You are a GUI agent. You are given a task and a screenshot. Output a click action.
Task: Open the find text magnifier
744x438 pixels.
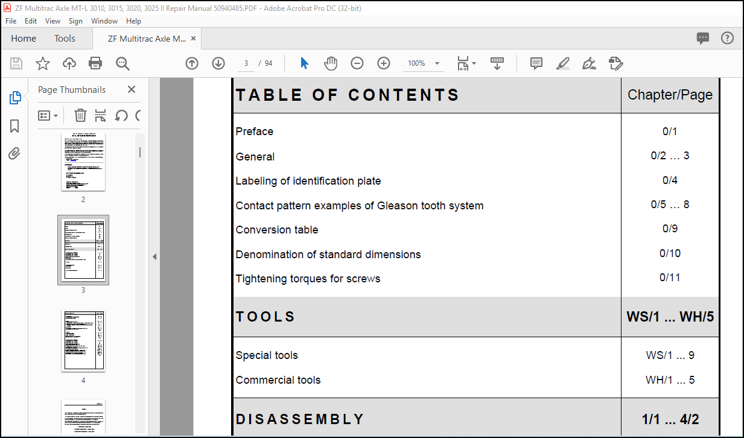(x=123, y=63)
